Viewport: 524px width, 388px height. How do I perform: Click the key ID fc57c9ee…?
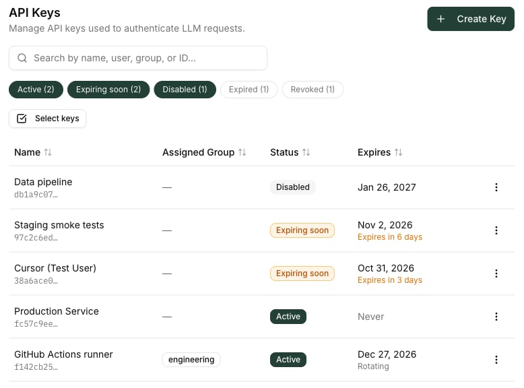(x=36, y=324)
